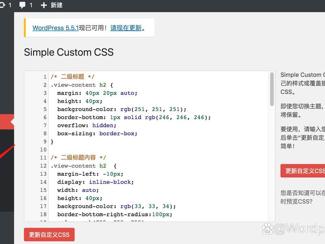Click the Simple Custom CSS page heading
Screen dimensions: 325x244
(x=69, y=52)
